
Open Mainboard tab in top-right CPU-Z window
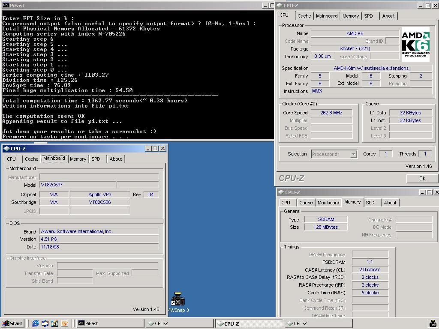[327, 16]
